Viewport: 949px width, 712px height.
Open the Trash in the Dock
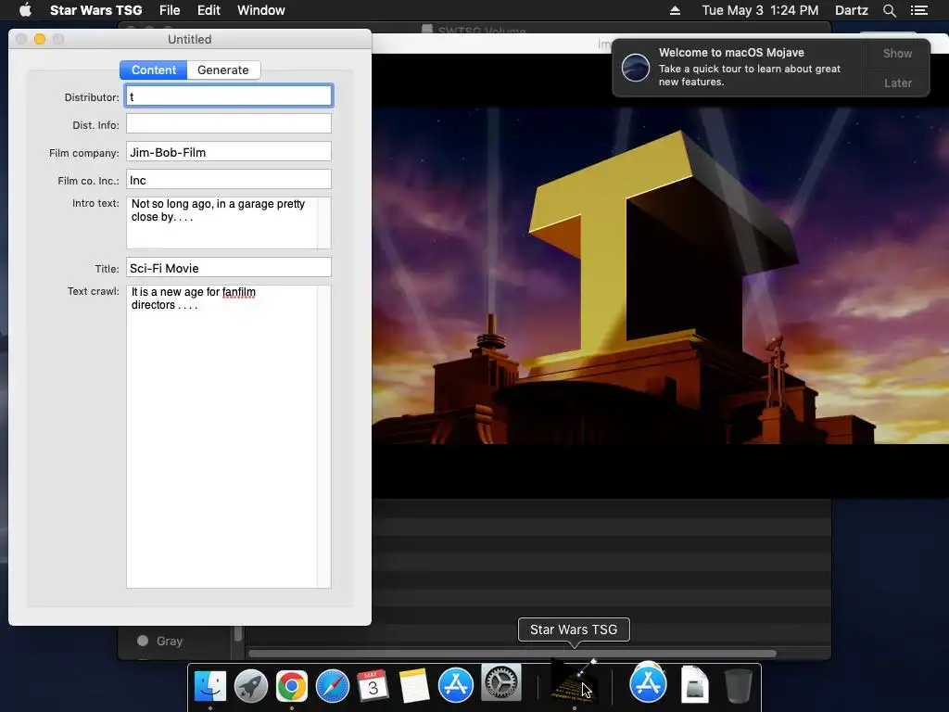pos(739,686)
